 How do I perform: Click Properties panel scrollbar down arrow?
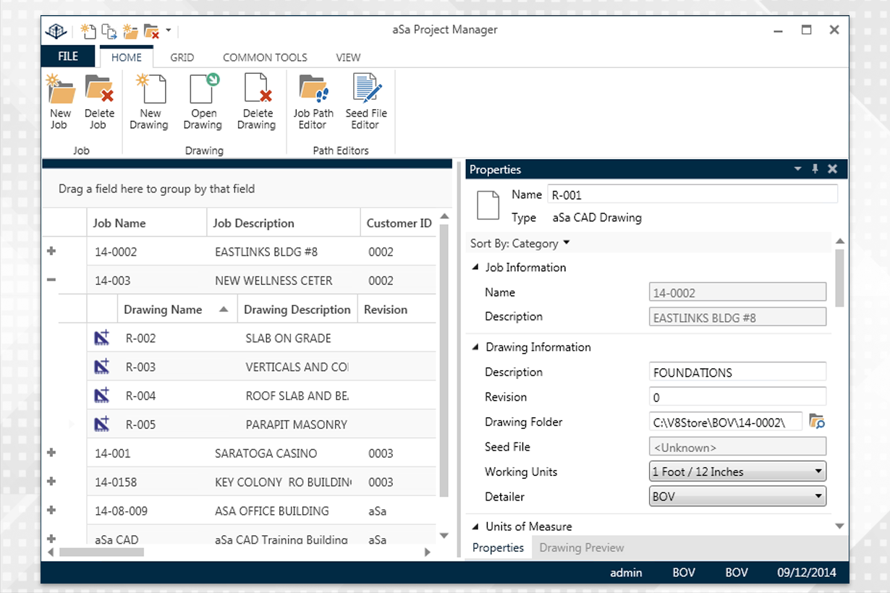[839, 526]
